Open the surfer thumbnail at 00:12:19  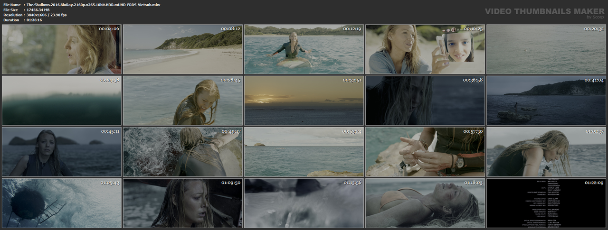(x=304, y=49)
